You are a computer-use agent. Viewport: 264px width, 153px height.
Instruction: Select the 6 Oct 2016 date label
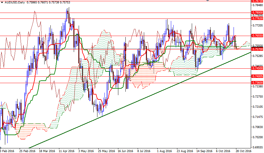[x=223, y=151]
